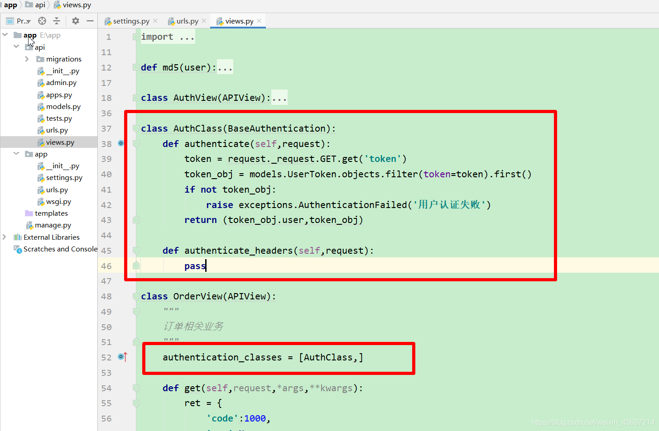The width and height of the screenshot is (659, 431).
Task: Open settings.py in the project tree
Action: [64, 178]
